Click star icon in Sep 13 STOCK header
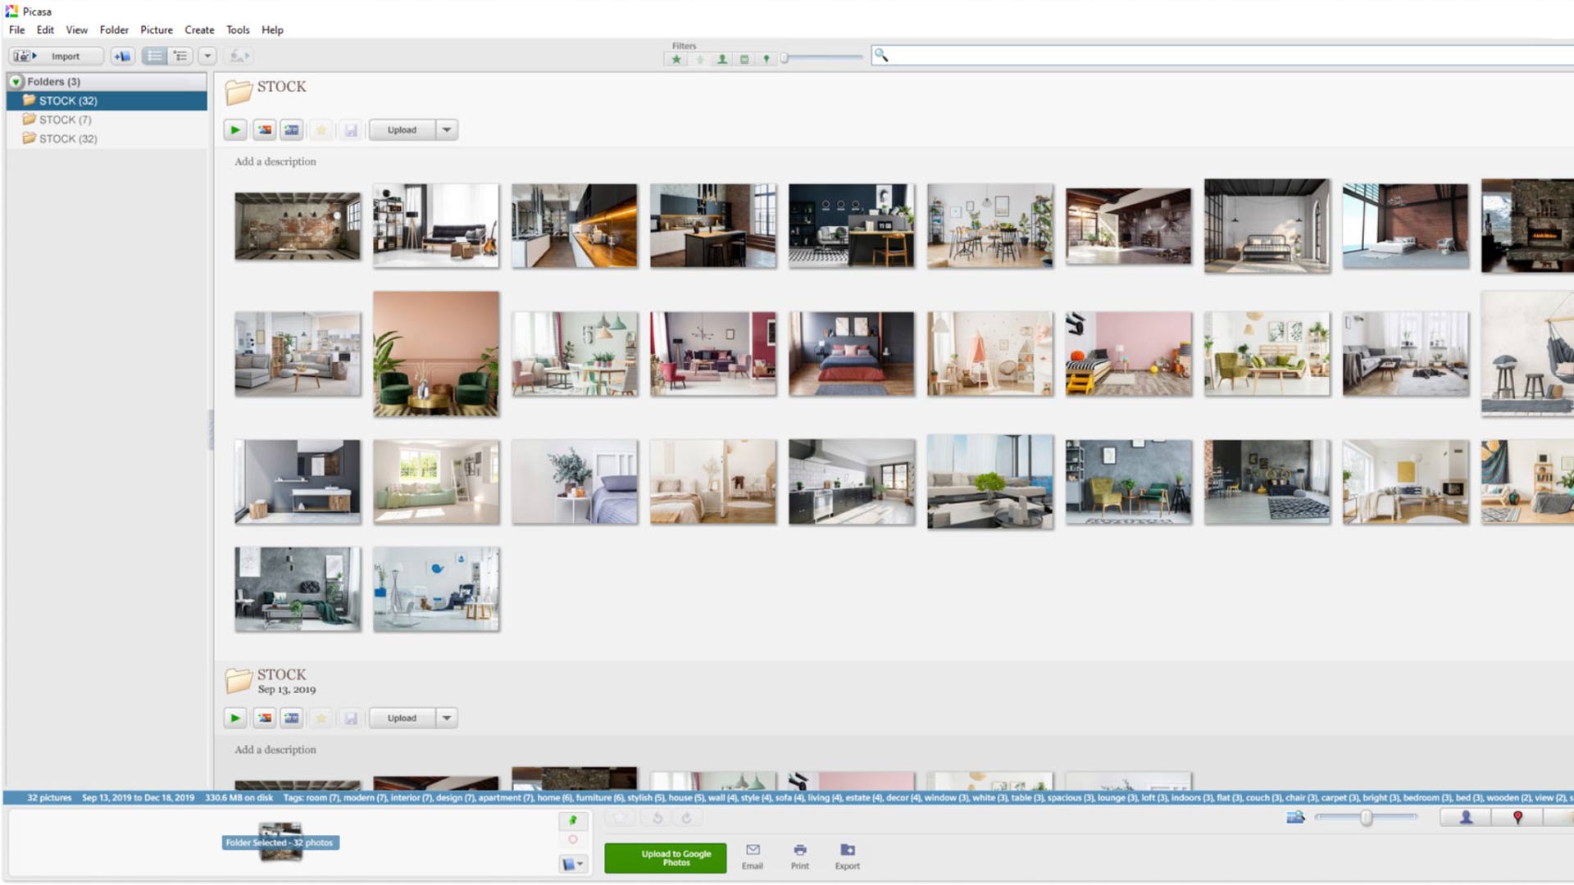This screenshot has height=885, width=1574. (321, 718)
